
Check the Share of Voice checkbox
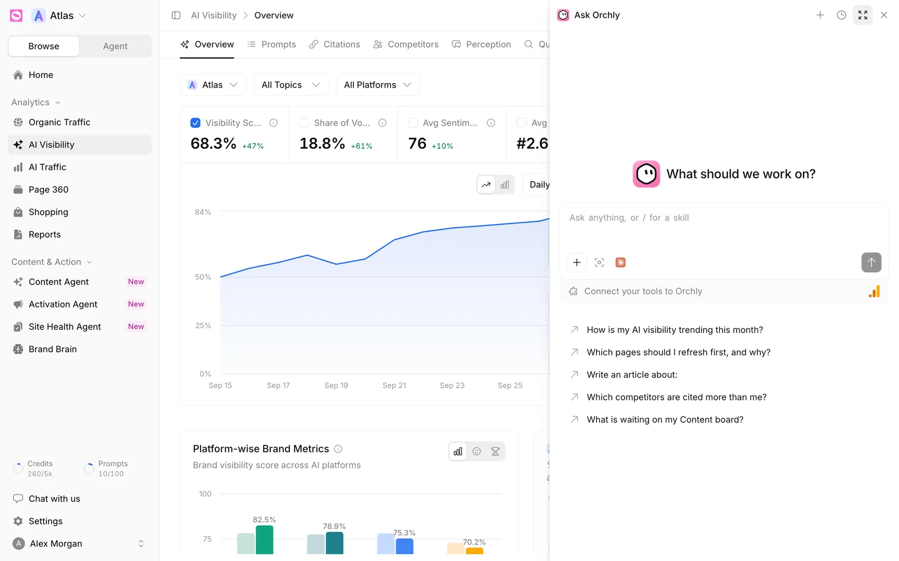tap(304, 123)
